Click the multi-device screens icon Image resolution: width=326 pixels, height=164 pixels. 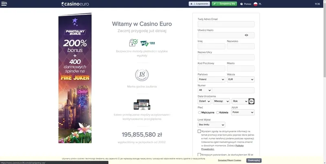pyautogui.click(x=142, y=105)
